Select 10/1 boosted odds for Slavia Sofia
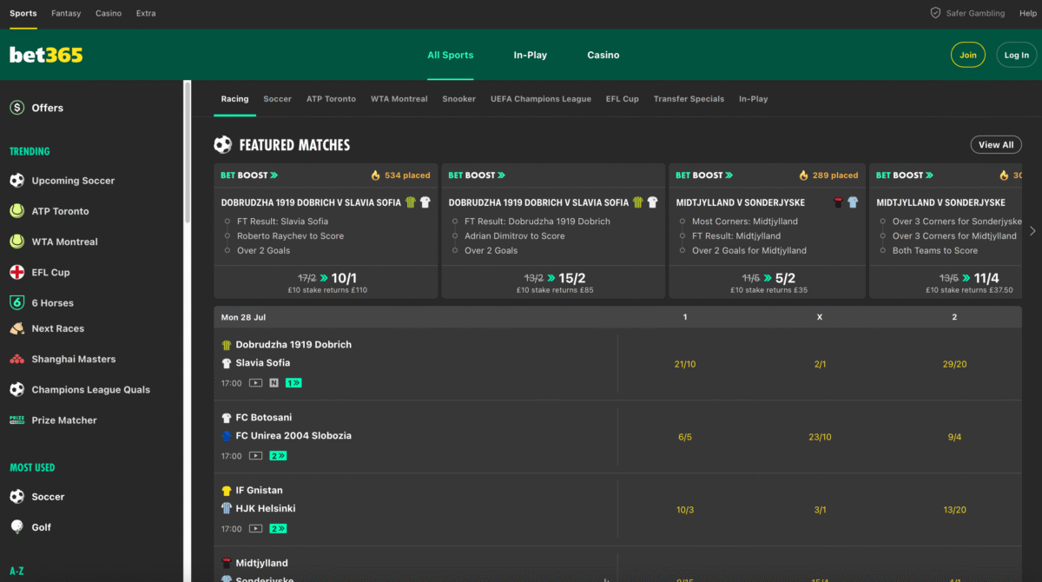 click(x=326, y=282)
